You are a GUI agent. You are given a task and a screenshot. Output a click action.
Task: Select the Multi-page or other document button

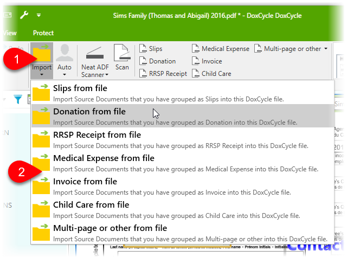pos(287,49)
